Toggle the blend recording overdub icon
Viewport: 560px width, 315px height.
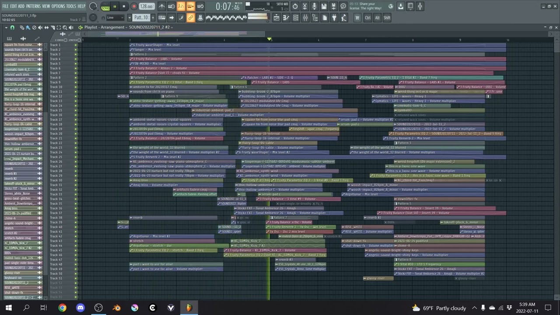[191, 6]
